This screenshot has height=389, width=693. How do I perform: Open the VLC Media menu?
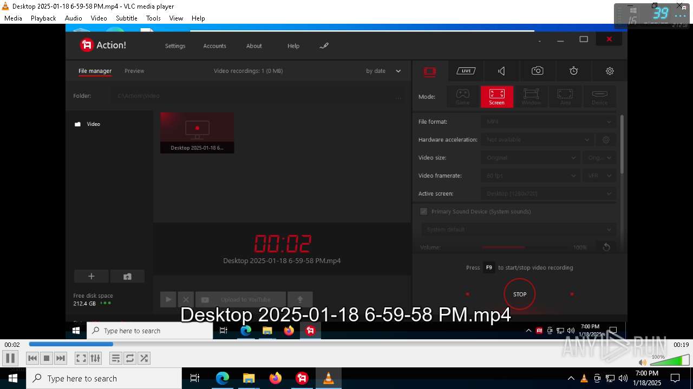tap(13, 18)
